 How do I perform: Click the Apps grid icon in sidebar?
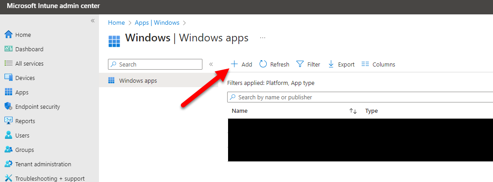click(x=9, y=93)
